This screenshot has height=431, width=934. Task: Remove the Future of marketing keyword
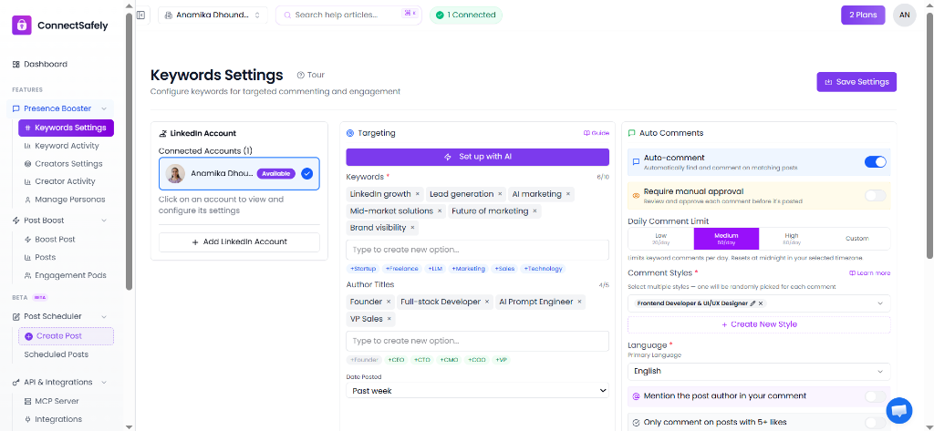click(534, 210)
